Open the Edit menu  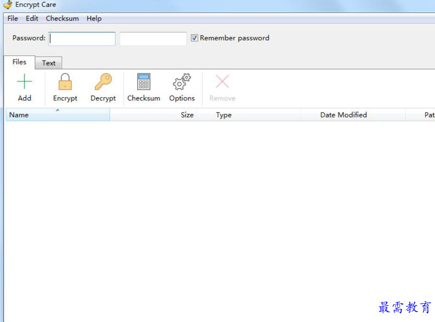tap(32, 18)
